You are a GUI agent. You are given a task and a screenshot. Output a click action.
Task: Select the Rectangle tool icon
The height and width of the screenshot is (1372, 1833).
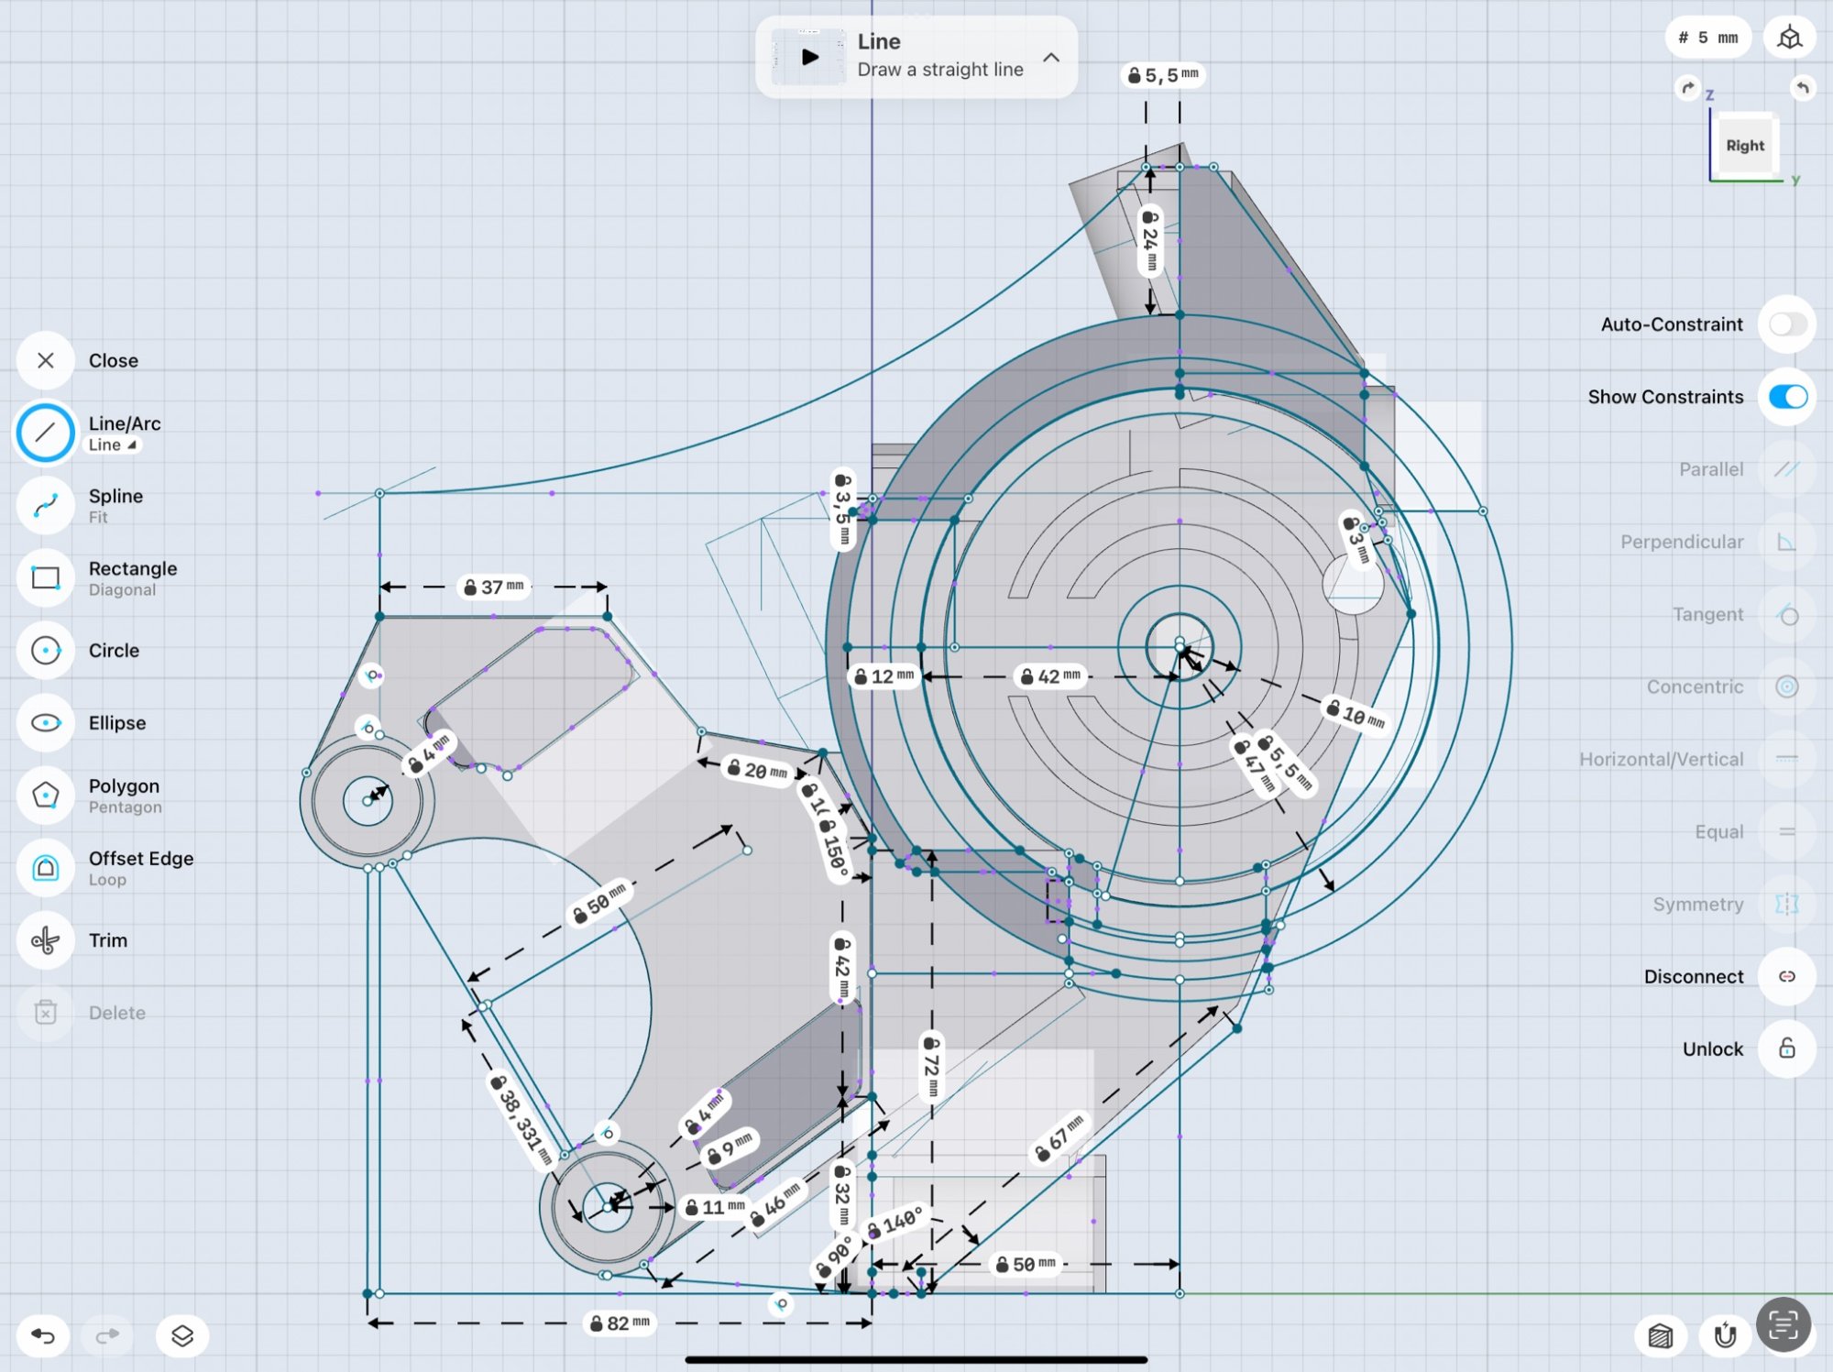(x=45, y=577)
